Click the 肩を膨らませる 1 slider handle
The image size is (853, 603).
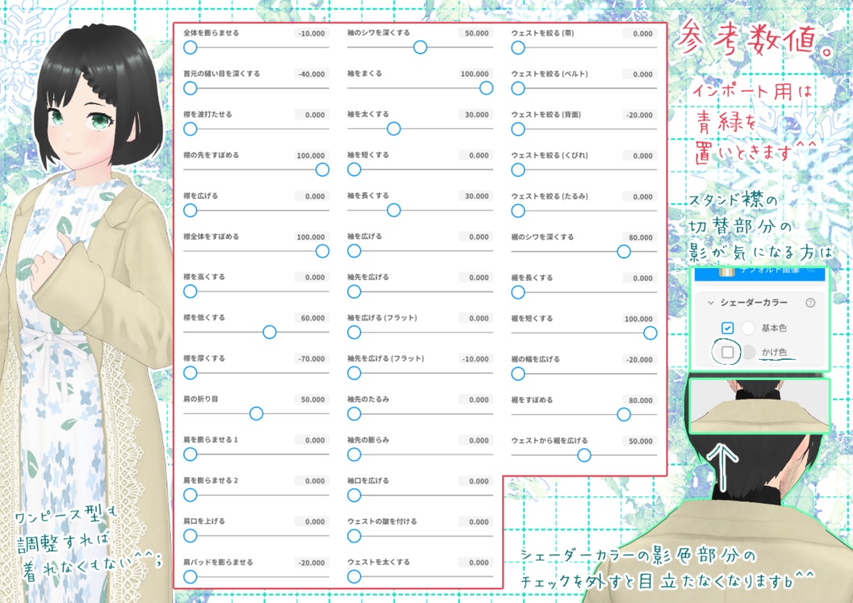click(190, 455)
